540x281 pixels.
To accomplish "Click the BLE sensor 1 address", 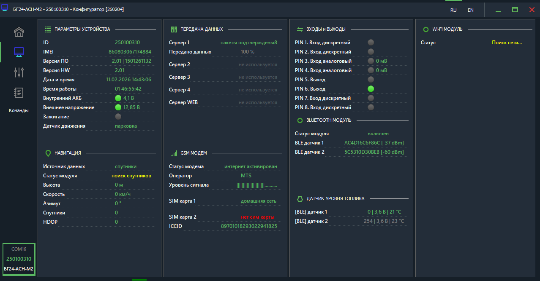I will pos(374,143).
